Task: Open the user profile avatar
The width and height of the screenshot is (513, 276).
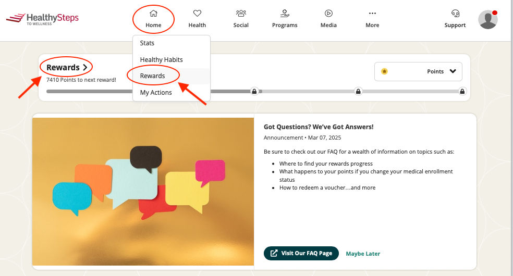Action: [488, 20]
